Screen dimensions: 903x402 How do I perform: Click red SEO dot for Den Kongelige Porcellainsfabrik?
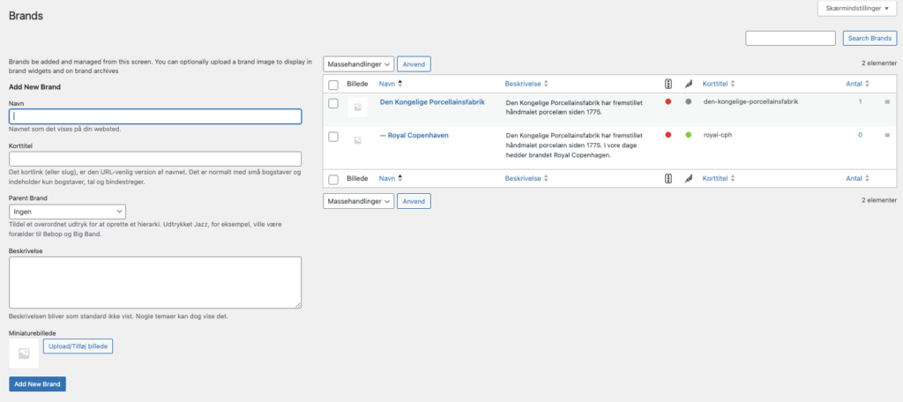coord(668,102)
